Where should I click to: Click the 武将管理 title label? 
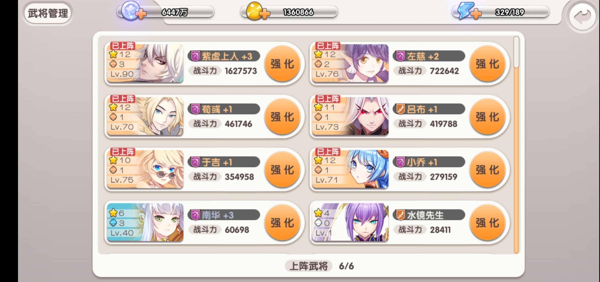point(48,13)
